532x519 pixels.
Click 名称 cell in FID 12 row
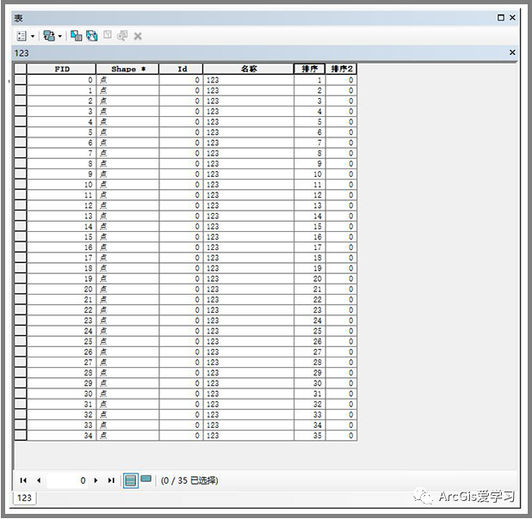coord(249,205)
